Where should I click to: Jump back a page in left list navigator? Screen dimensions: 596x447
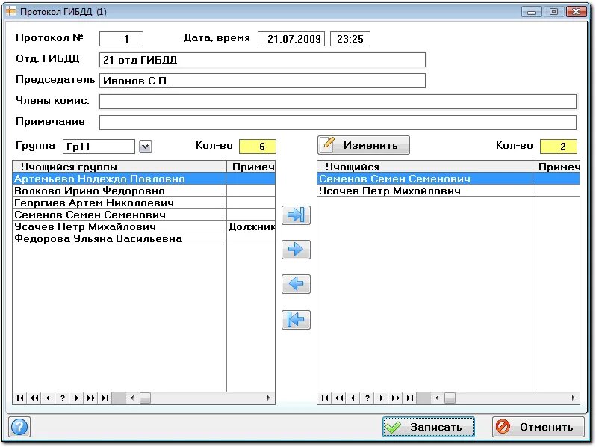34,398
